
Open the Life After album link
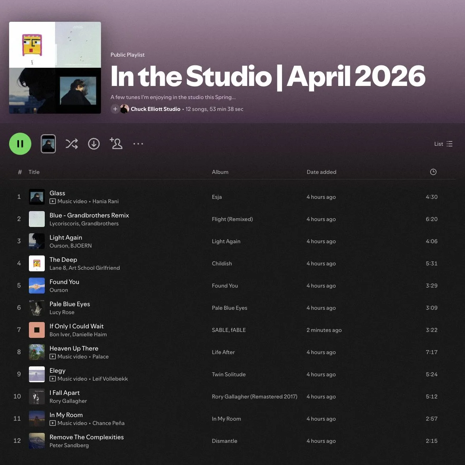pyautogui.click(x=223, y=352)
